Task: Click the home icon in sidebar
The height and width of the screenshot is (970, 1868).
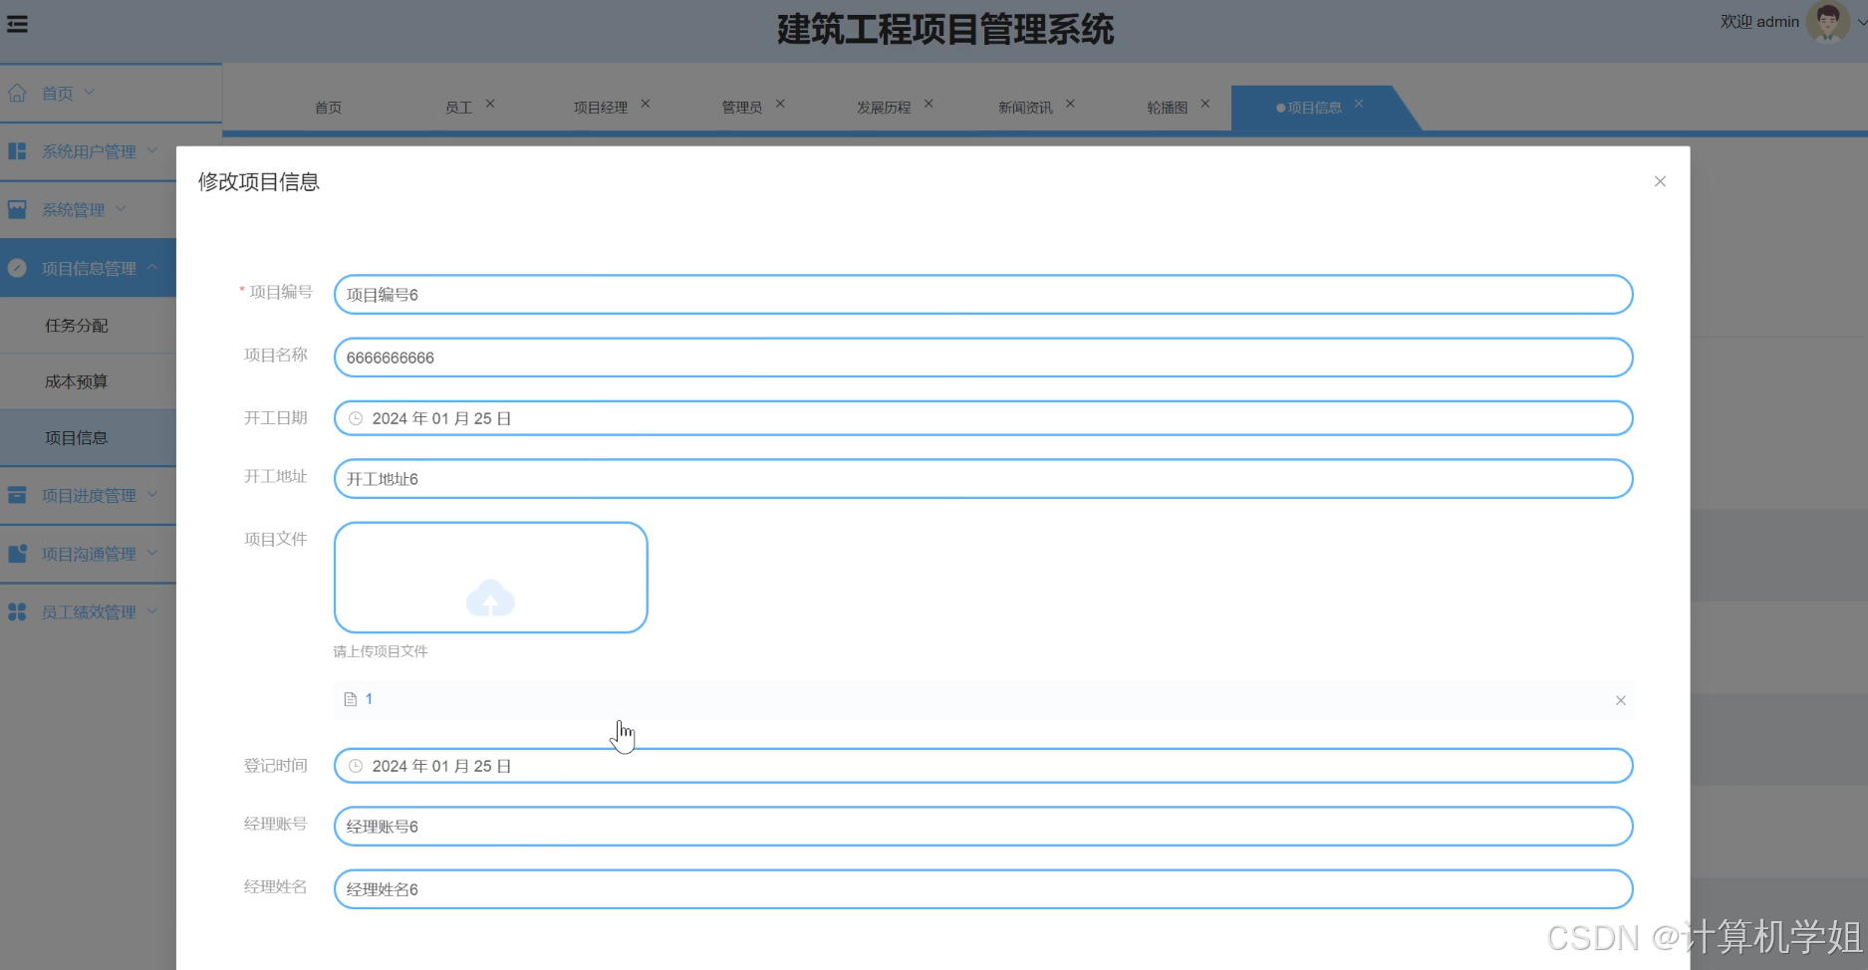Action: pyautogui.click(x=17, y=93)
